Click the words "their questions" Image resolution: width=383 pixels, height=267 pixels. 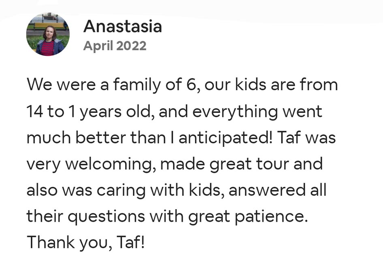tap(86, 217)
